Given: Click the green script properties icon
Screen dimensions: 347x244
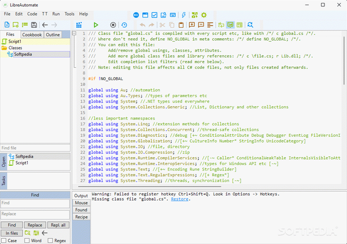Looking at the screenshot, I should [16, 24].
